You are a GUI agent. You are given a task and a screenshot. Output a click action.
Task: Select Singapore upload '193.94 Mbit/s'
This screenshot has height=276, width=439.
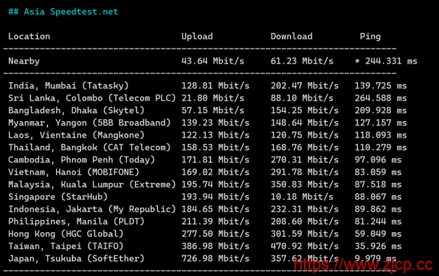(215, 197)
